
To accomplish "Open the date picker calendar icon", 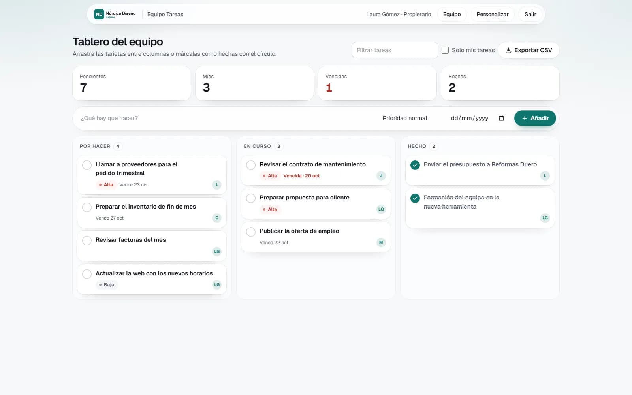I will (502, 118).
